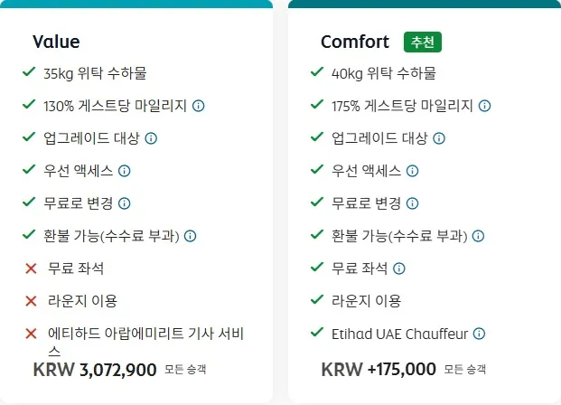The image size is (561, 405).
Task: Show info for Value 무료로 변경
Action: 125,203
